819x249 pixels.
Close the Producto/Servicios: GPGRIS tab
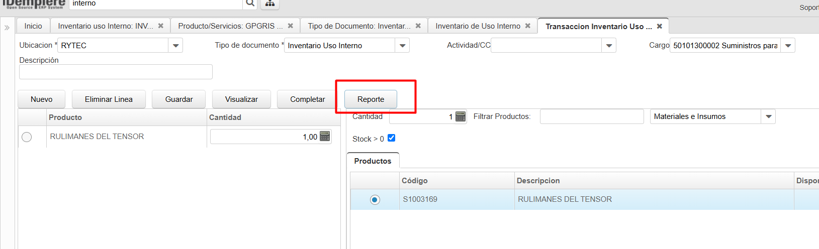pyautogui.click(x=291, y=26)
